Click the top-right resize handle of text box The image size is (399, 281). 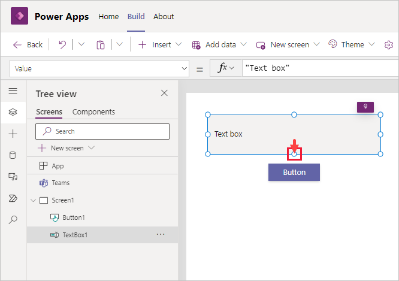[x=380, y=114]
